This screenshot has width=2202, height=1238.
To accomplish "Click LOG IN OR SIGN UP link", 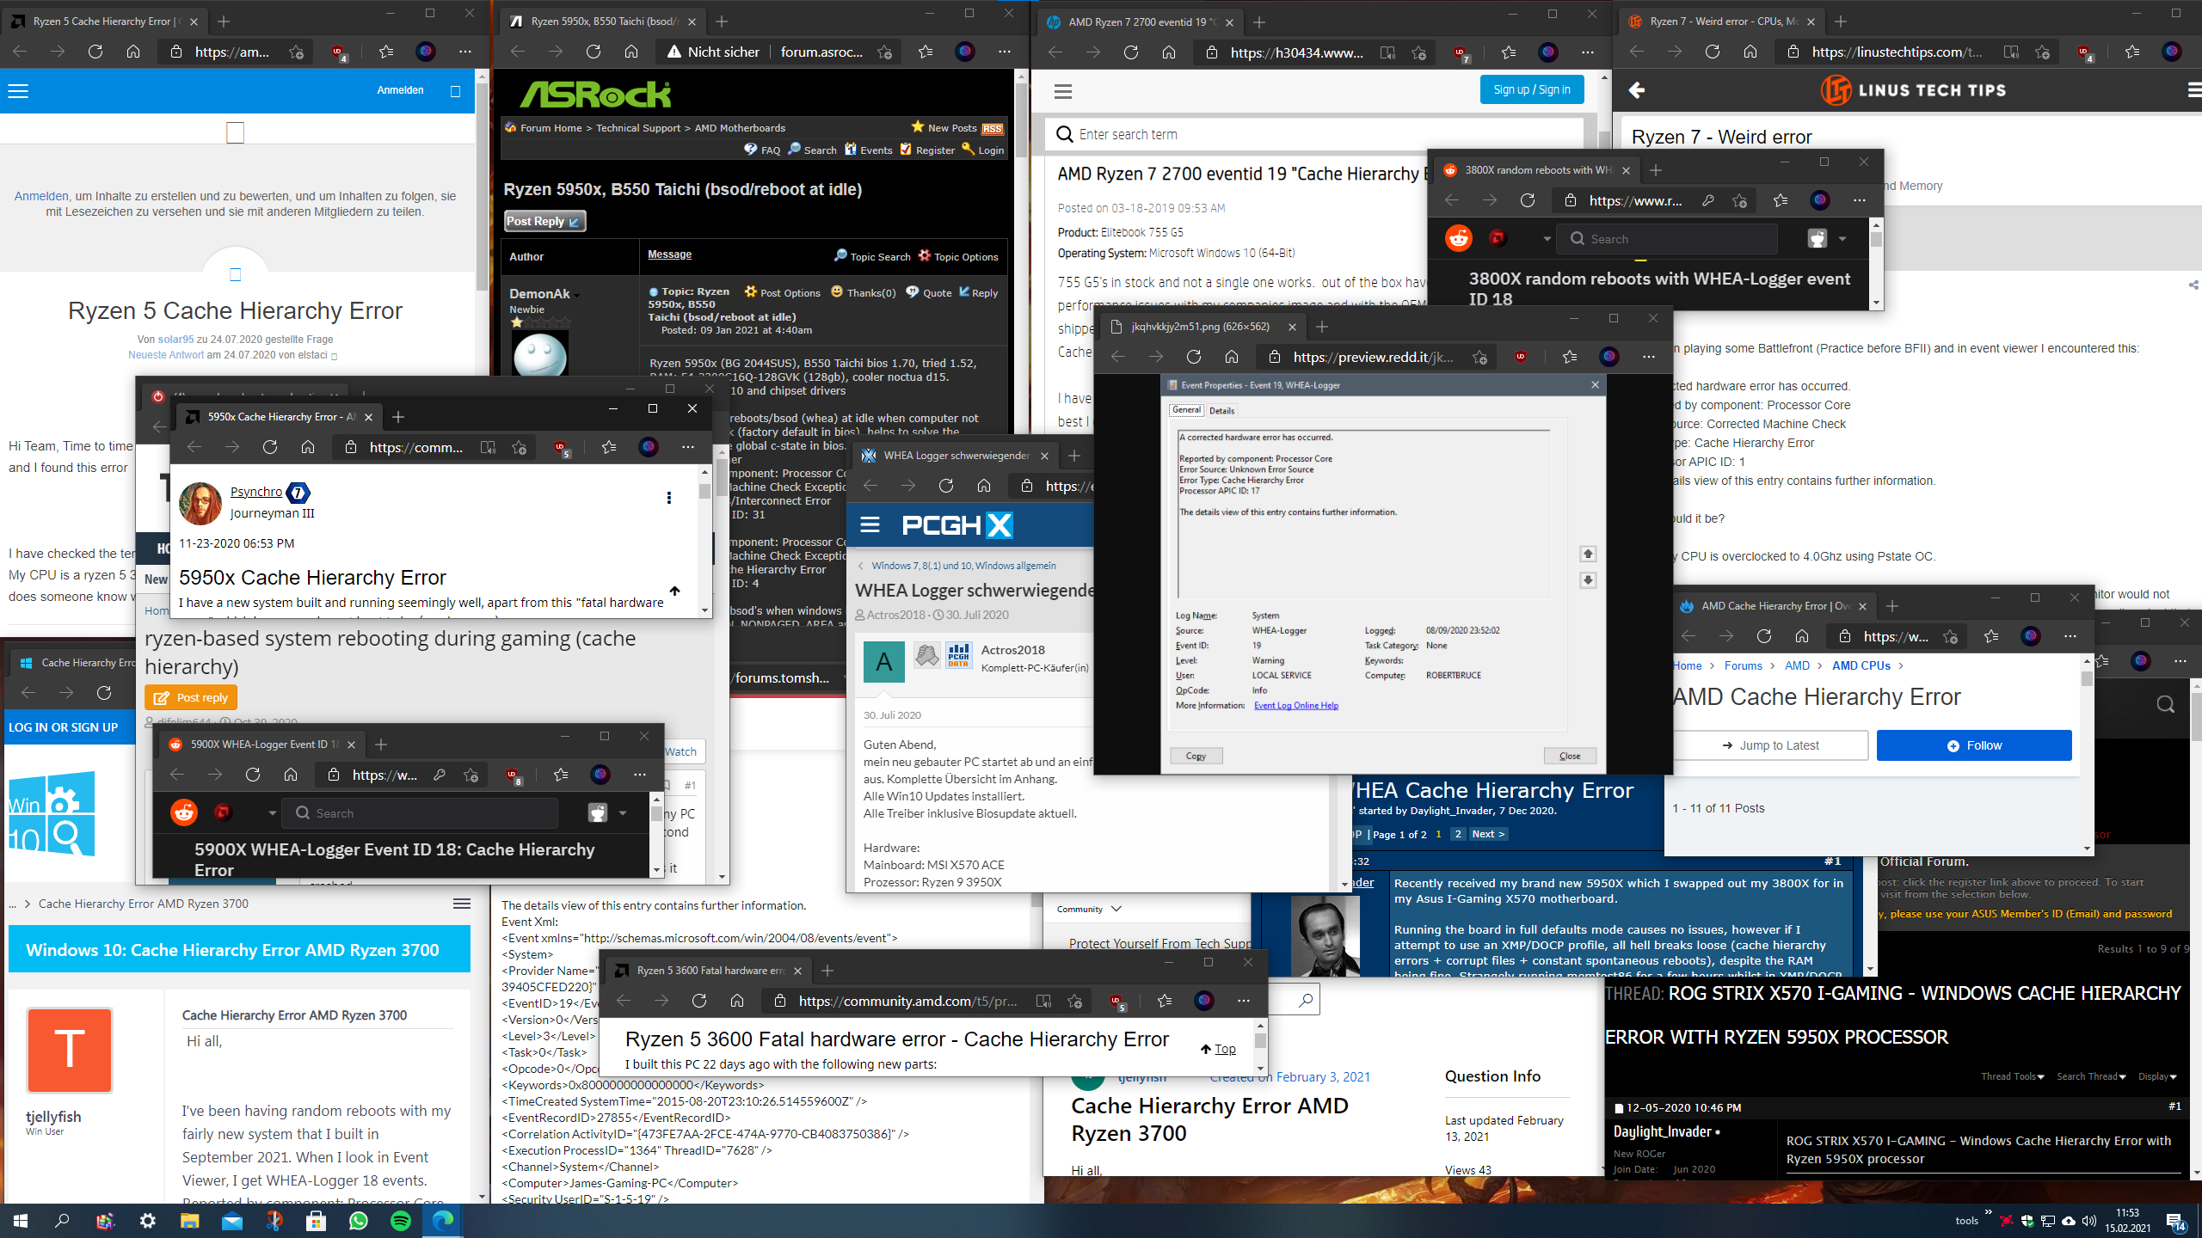I will [64, 727].
